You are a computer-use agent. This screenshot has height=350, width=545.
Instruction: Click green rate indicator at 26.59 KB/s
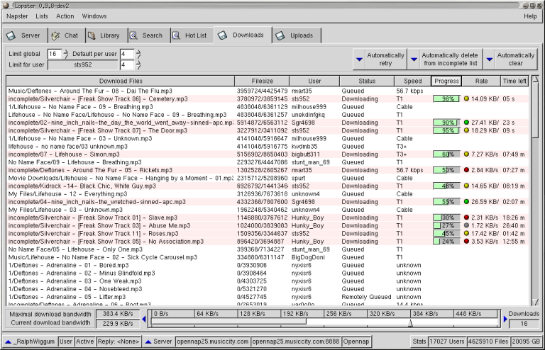click(x=466, y=201)
